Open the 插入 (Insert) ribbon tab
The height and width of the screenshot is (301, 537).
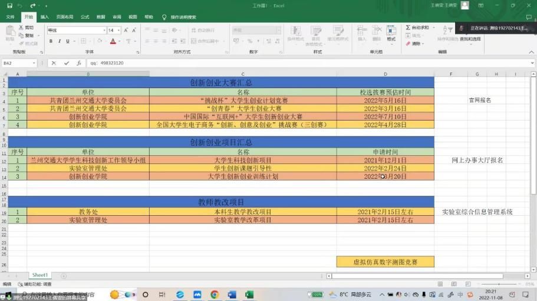tap(45, 17)
